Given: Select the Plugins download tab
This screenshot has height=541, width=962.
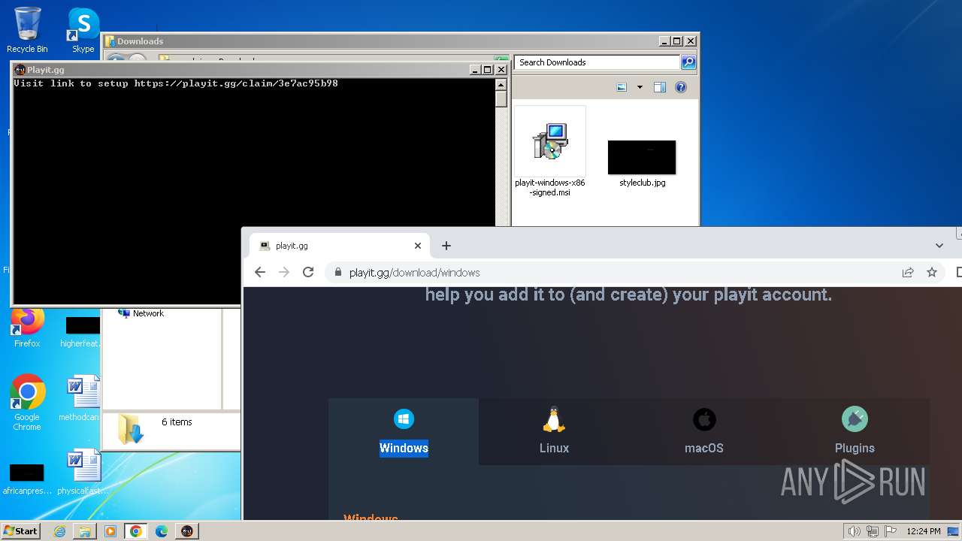Looking at the screenshot, I should pos(855,431).
